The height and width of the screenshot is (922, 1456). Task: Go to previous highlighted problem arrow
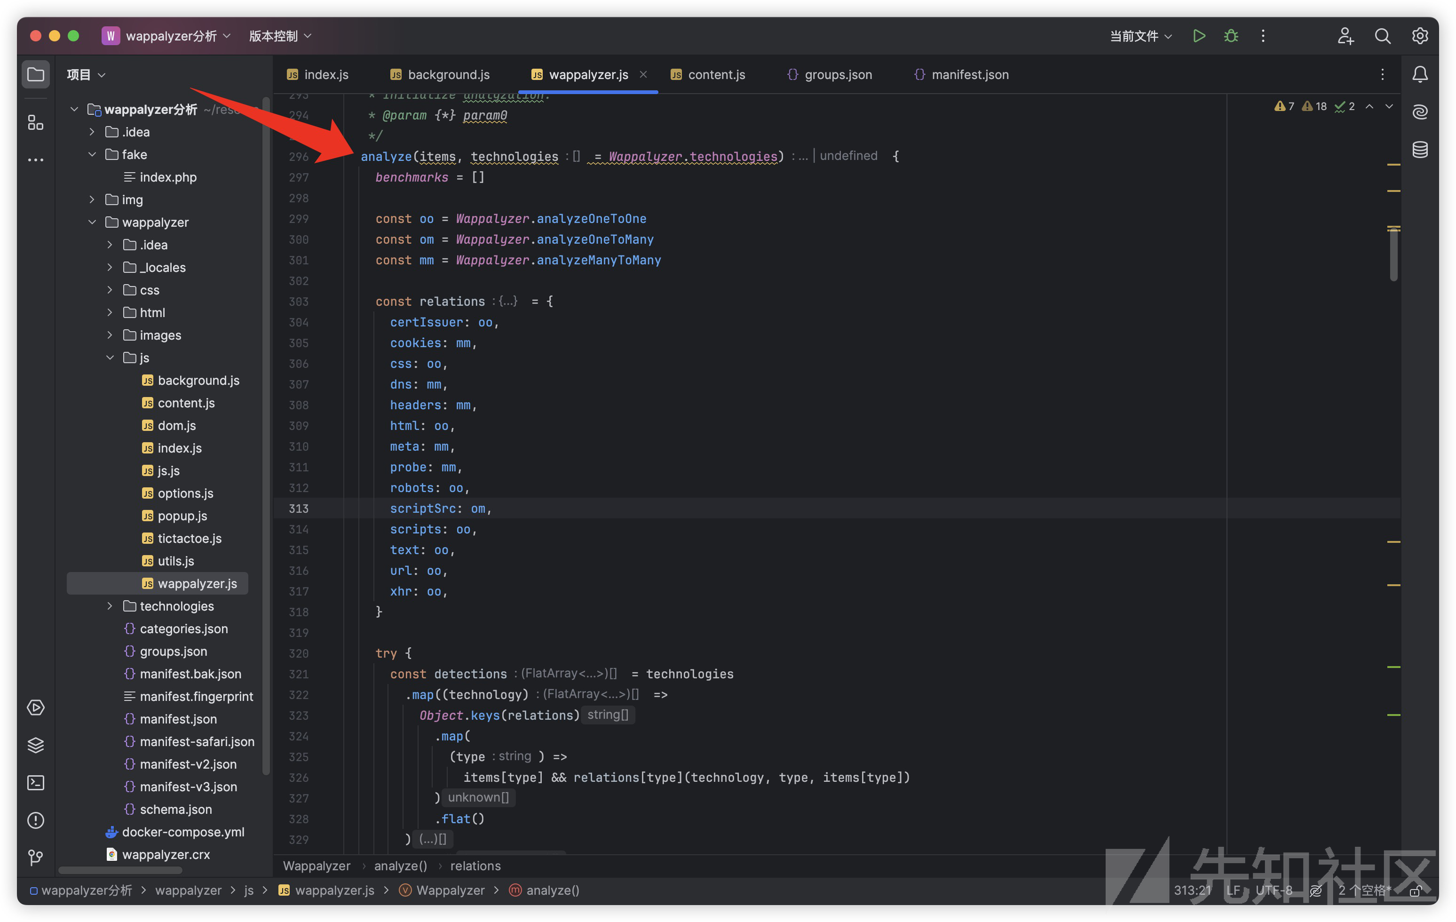coord(1369,106)
